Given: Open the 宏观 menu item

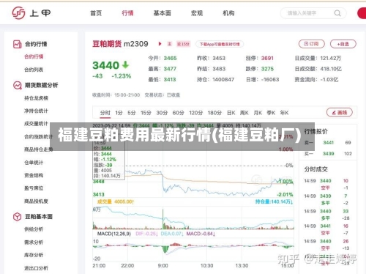Looking at the screenshot, I should pos(197,13).
